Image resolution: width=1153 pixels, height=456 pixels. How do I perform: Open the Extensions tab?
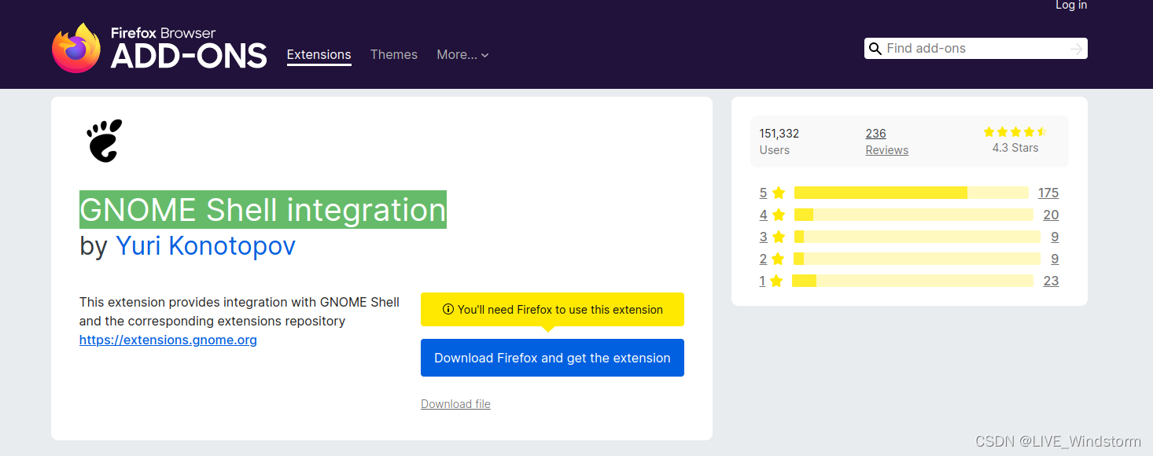(319, 54)
